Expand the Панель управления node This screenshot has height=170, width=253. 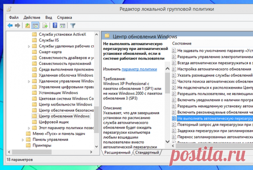pyautogui.click(x=23, y=140)
